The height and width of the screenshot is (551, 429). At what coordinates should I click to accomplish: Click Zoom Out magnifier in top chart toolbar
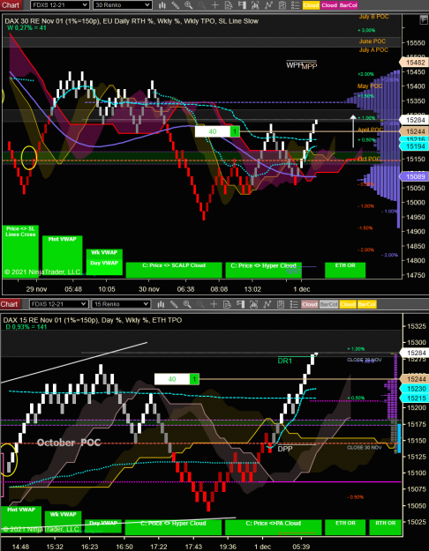[201, 5]
